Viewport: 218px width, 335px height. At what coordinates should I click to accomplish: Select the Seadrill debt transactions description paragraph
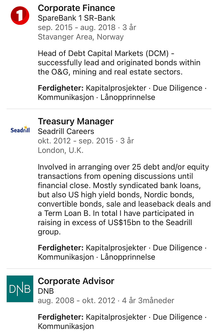[x=124, y=199]
